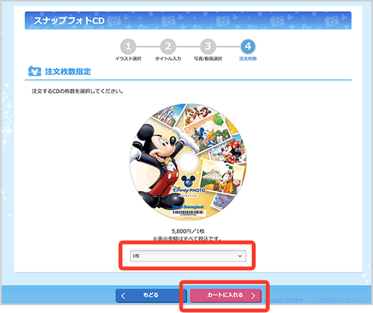Select the 注文枚数 step label
Screen dimensions: 373x313
(x=248, y=58)
